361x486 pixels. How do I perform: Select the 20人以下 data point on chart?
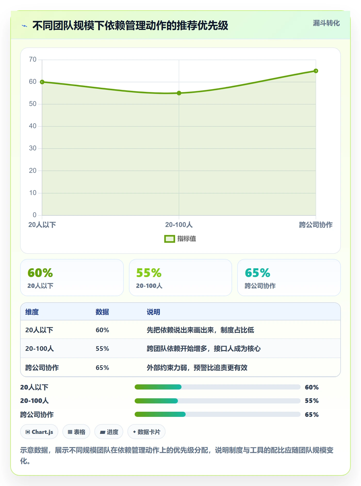(42, 82)
